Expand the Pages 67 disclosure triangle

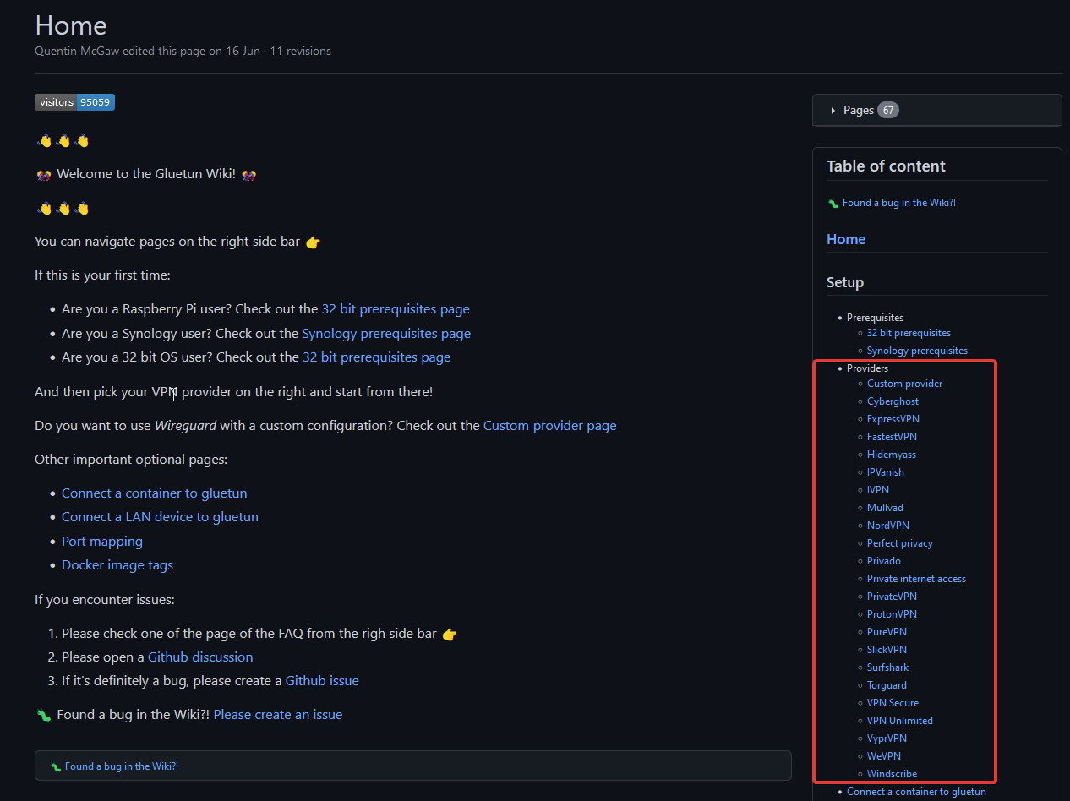(833, 111)
